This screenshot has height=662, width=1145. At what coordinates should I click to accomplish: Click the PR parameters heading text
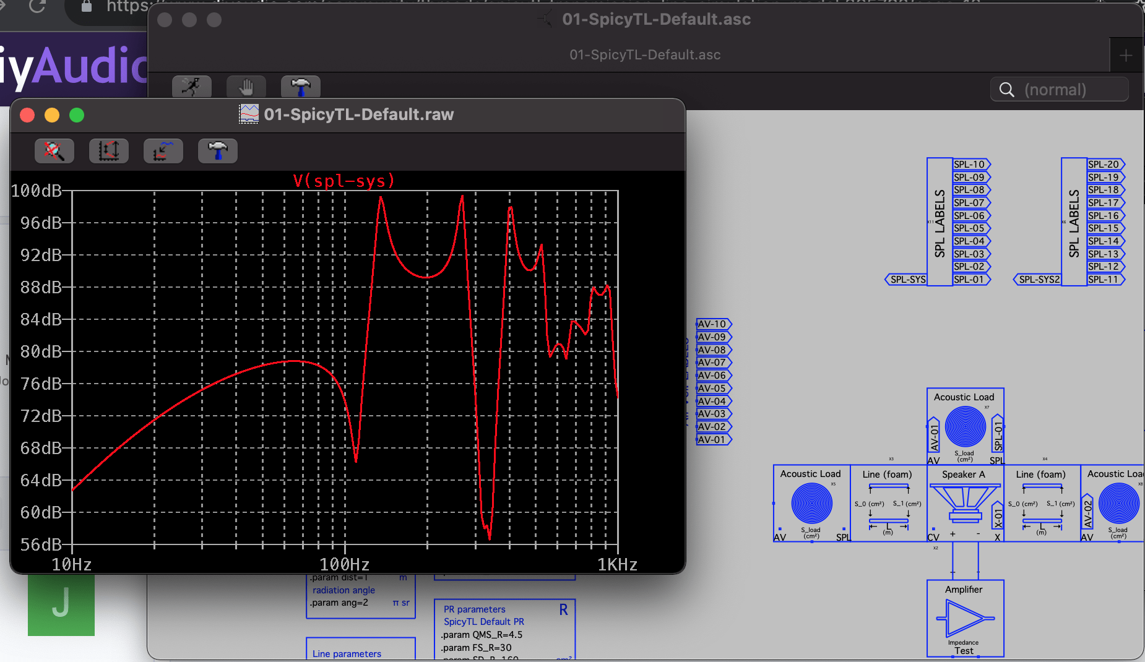474,609
